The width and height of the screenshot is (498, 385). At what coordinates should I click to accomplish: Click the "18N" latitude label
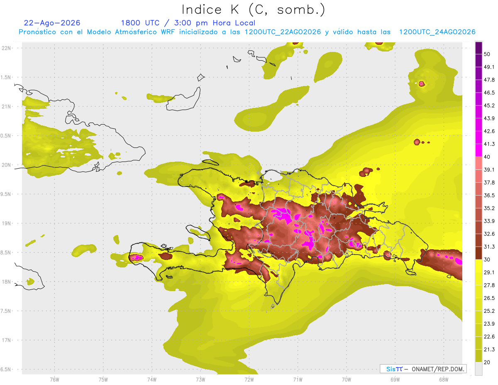(6, 282)
